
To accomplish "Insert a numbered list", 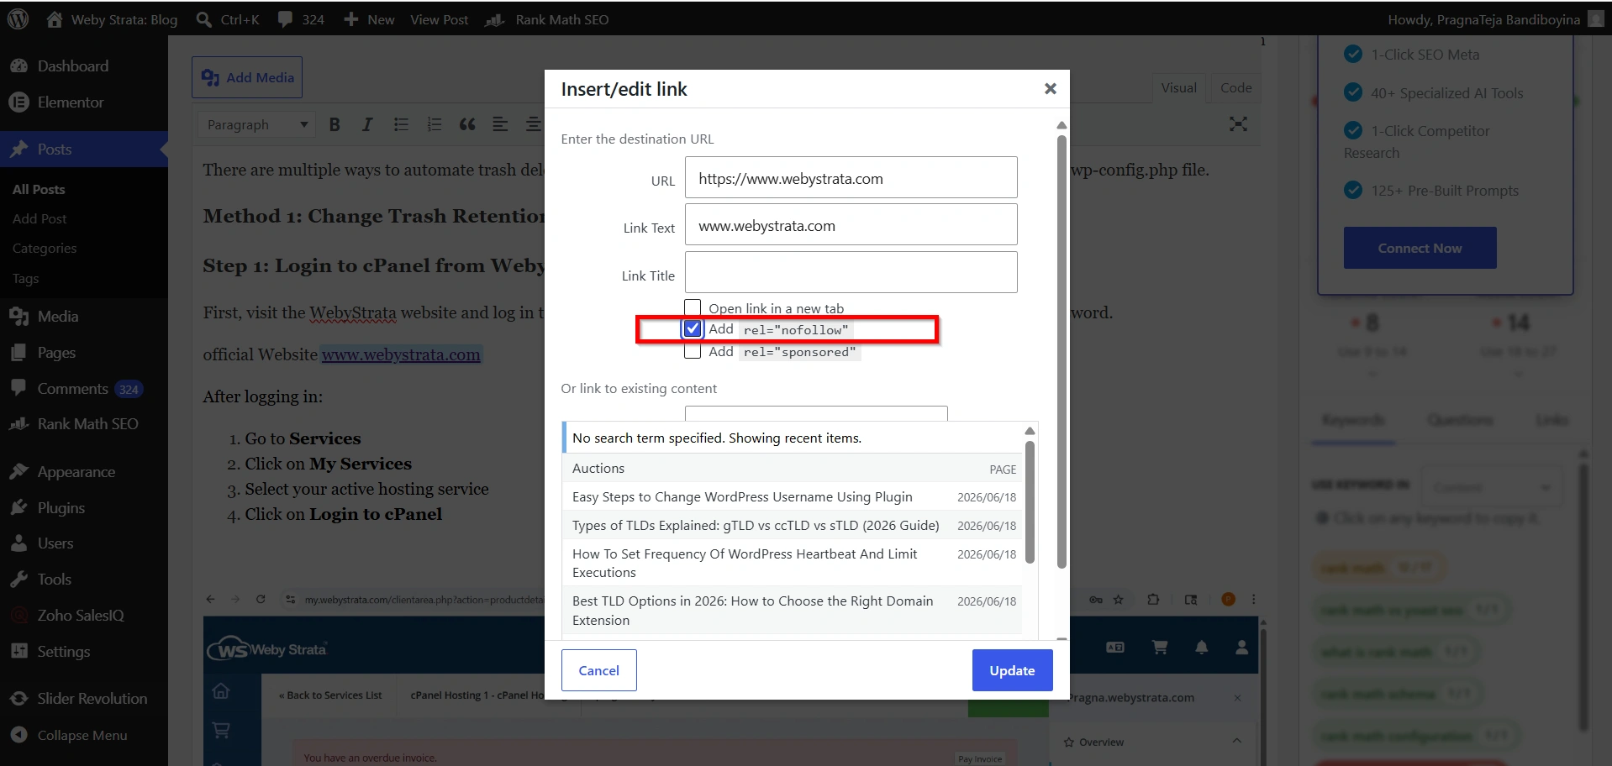I will point(434,124).
